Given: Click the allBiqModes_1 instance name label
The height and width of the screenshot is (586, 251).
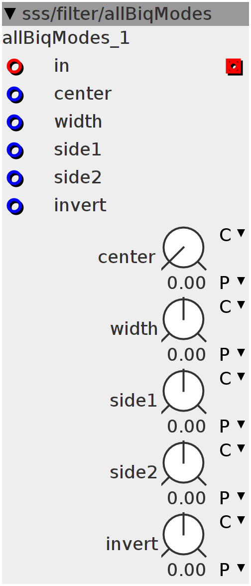Looking at the screenshot, I should click(x=66, y=38).
